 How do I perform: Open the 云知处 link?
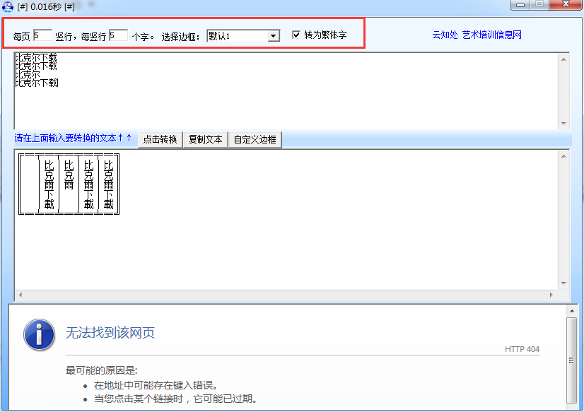tap(445, 35)
